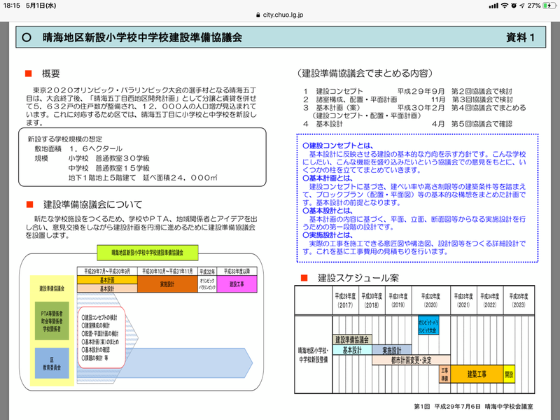Click the (建設準備協議会でまとめる内容) heading

click(365, 73)
